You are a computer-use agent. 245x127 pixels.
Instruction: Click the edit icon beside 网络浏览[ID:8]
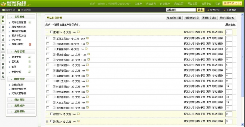click(x=87, y=43)
